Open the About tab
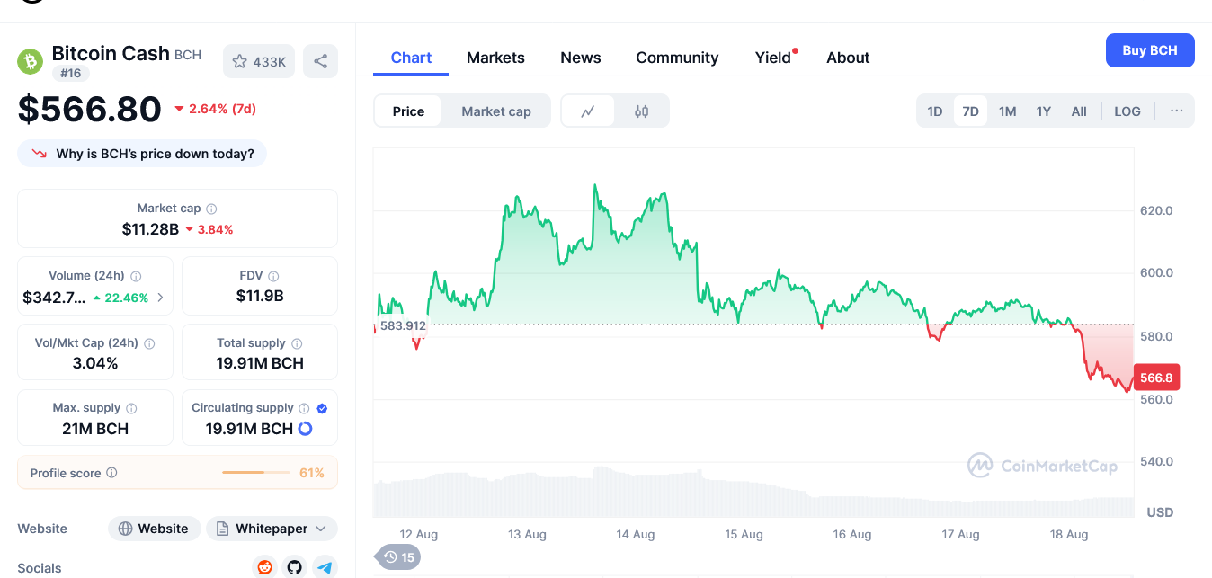 [x=848, y=58]
